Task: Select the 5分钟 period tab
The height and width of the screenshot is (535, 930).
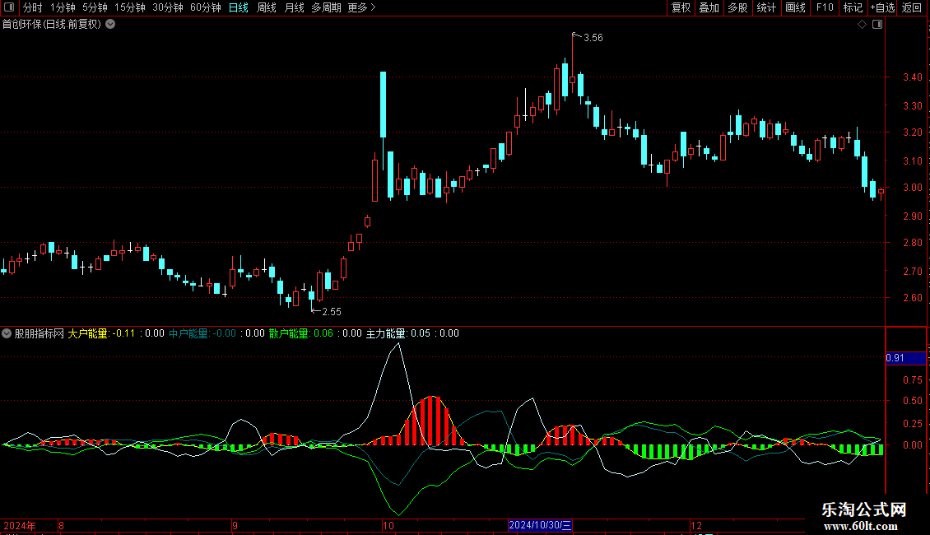Action: point(95,7)
